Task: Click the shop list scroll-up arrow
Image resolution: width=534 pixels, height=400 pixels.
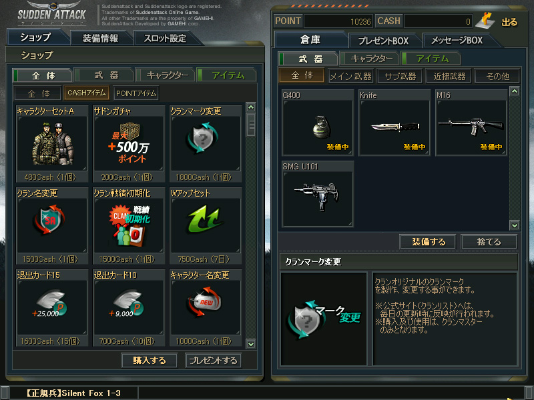Action: (251, 107)
